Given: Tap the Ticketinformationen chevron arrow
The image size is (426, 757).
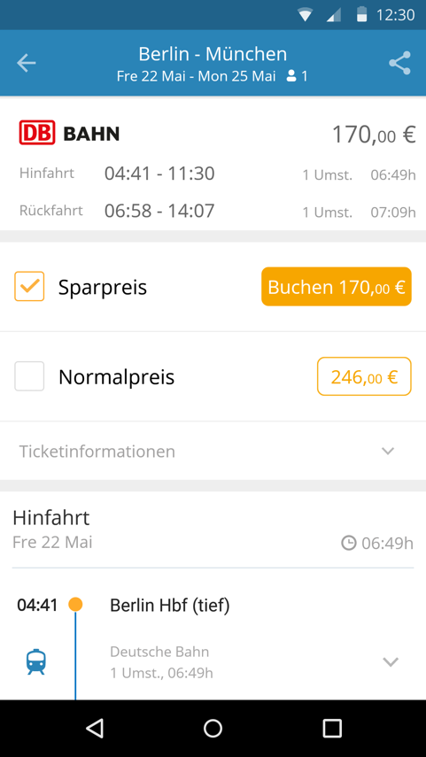Looking at the screenshot, I should (x=388, y=451).
